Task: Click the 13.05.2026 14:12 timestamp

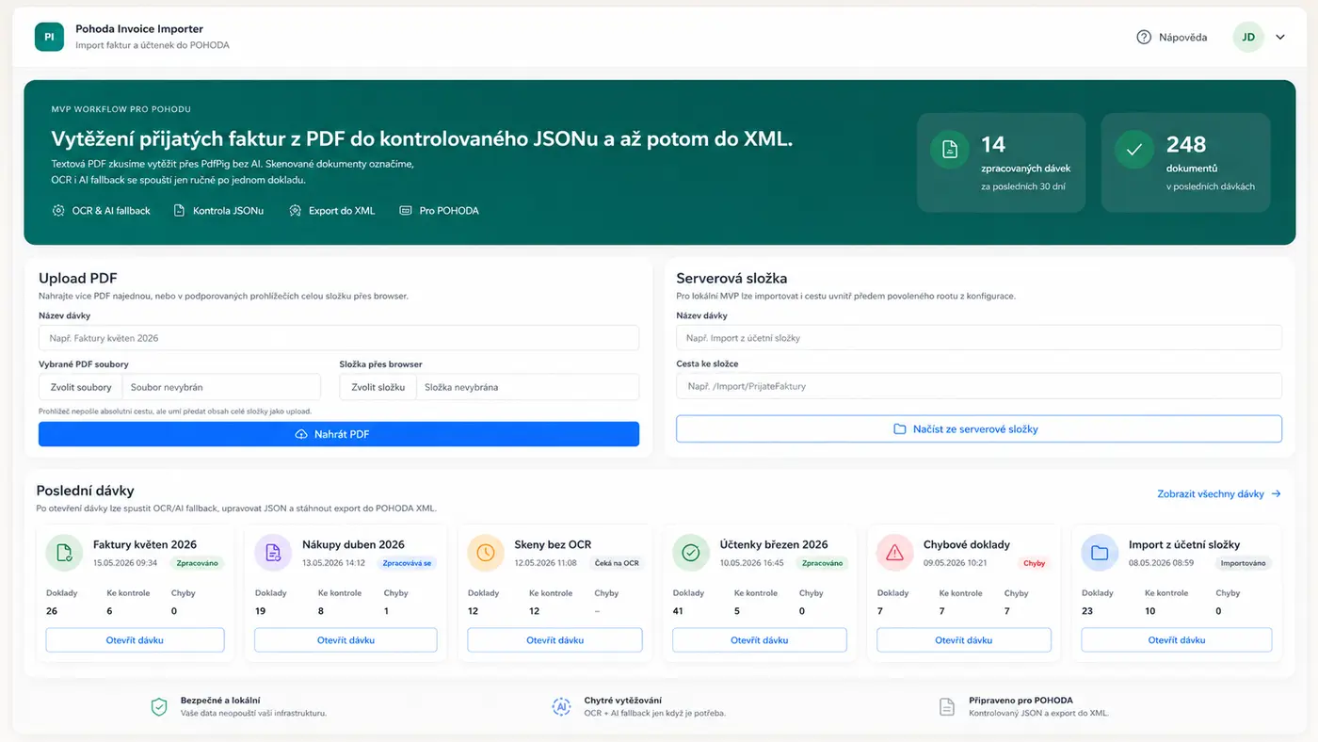Action: pyautogui.click(x=333, y=563)
